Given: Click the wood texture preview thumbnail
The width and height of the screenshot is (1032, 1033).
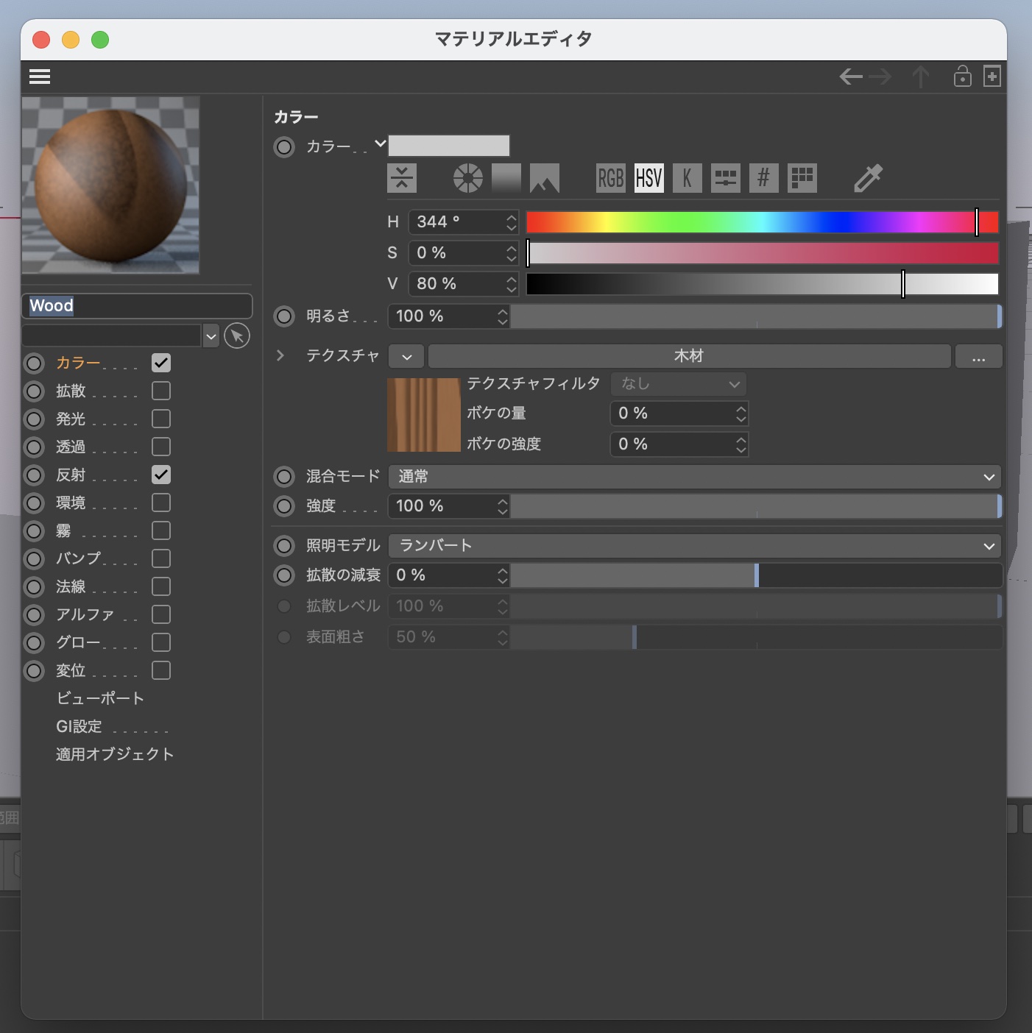Looking at the screenshot, I should point(424,415).
